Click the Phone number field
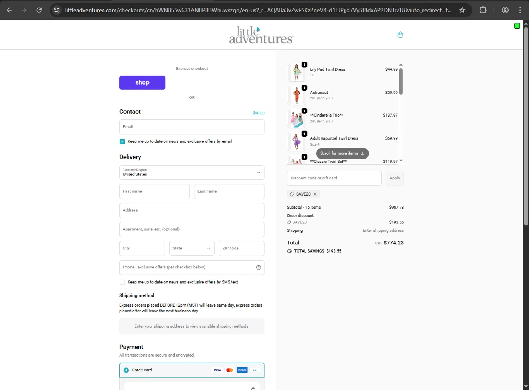529x390 pixels. [192, 267]
